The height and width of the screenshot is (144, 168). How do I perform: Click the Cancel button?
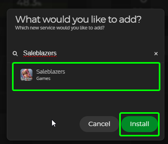point(99,124)
